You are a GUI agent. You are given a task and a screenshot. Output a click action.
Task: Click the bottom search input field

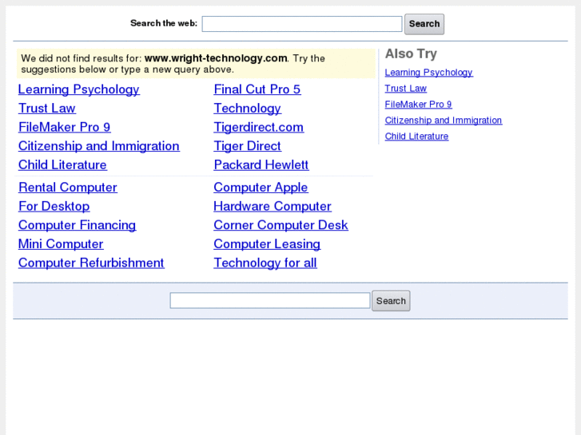point(270,301)
